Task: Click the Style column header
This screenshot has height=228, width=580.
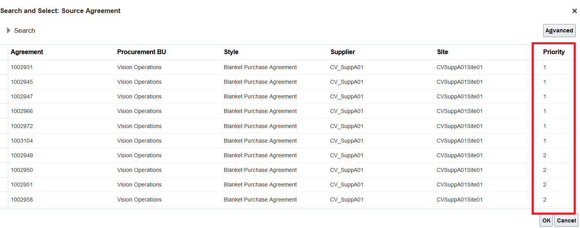Action: coord(231,52)
